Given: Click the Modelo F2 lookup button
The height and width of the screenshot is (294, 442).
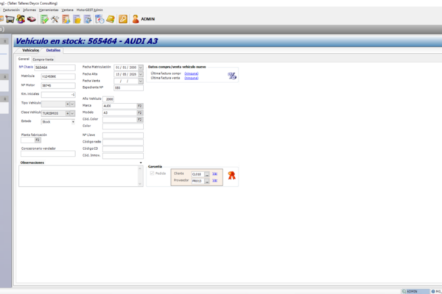Looking at the screenshot, I should coord(140,112).
